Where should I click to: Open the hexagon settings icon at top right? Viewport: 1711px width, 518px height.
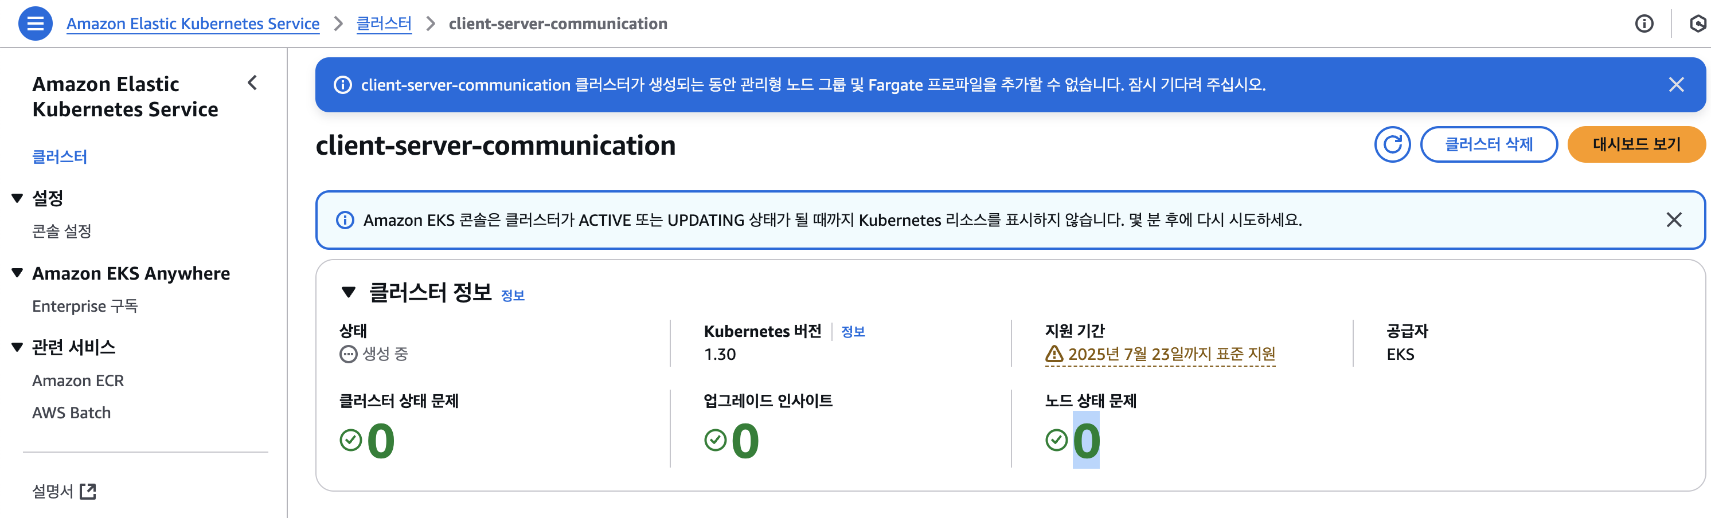click(1699, 24)
